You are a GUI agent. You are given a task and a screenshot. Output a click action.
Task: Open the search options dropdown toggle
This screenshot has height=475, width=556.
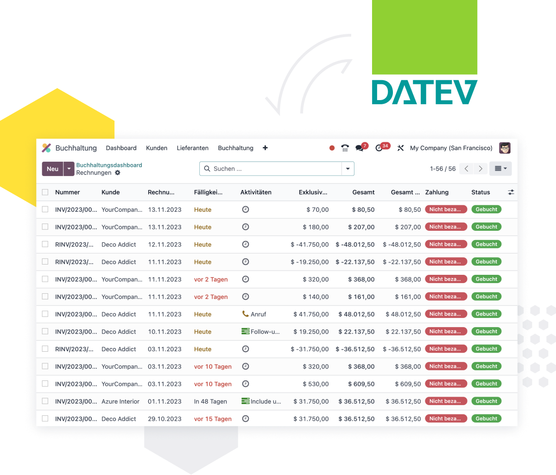(348, 169)
